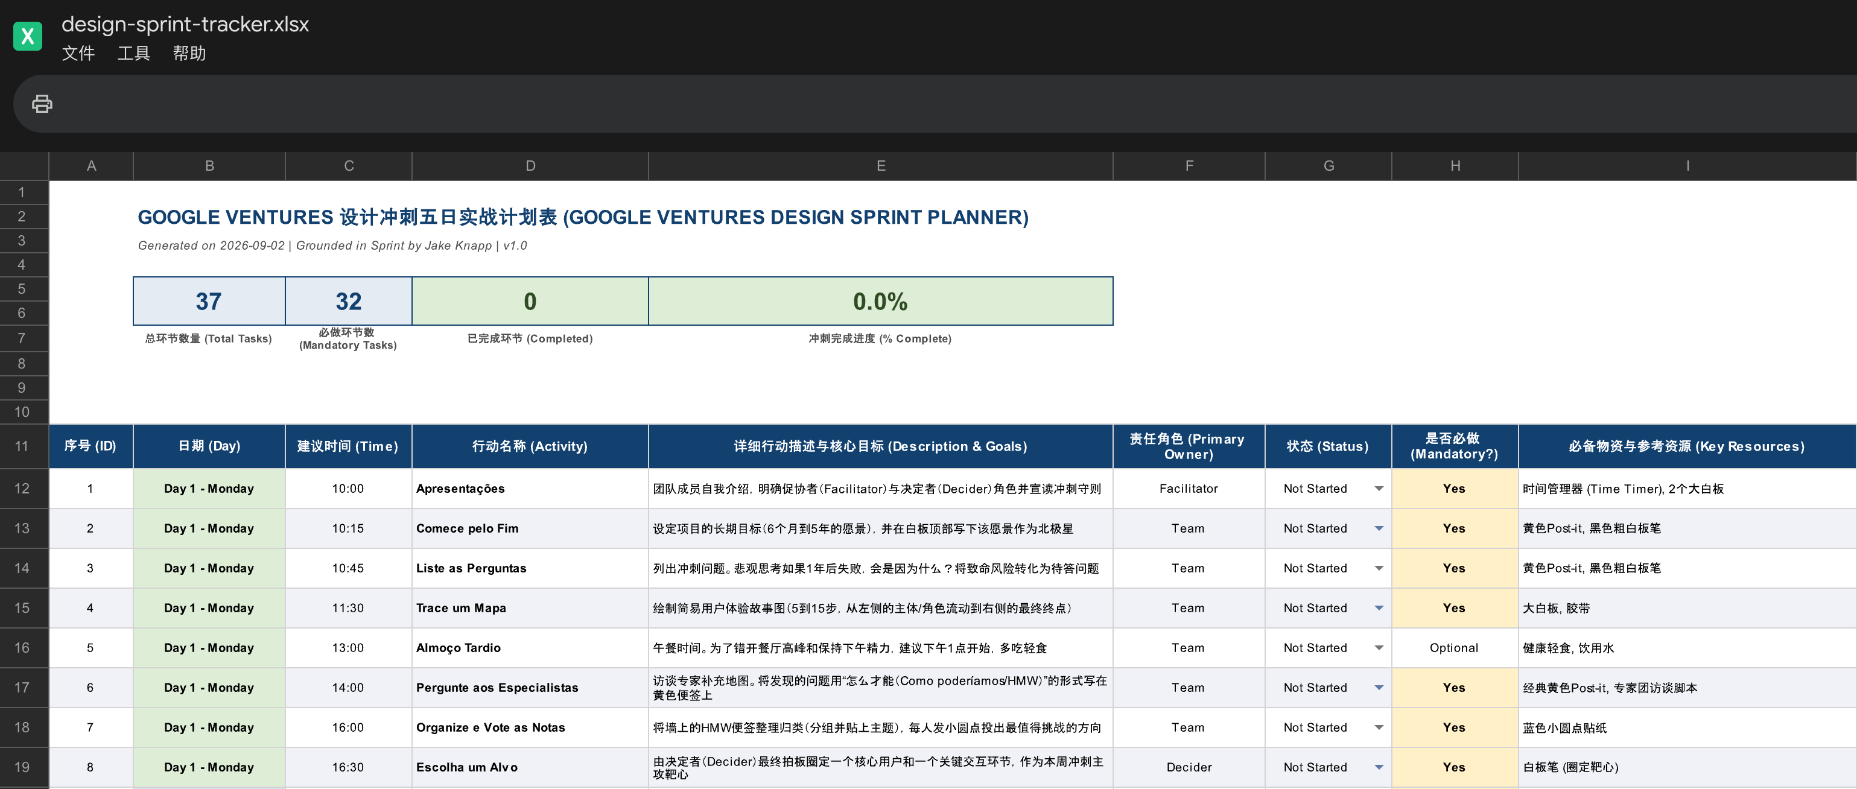Select column H header
The width and height of the screenshot is (1857, 789).
tap(1455, 166)
